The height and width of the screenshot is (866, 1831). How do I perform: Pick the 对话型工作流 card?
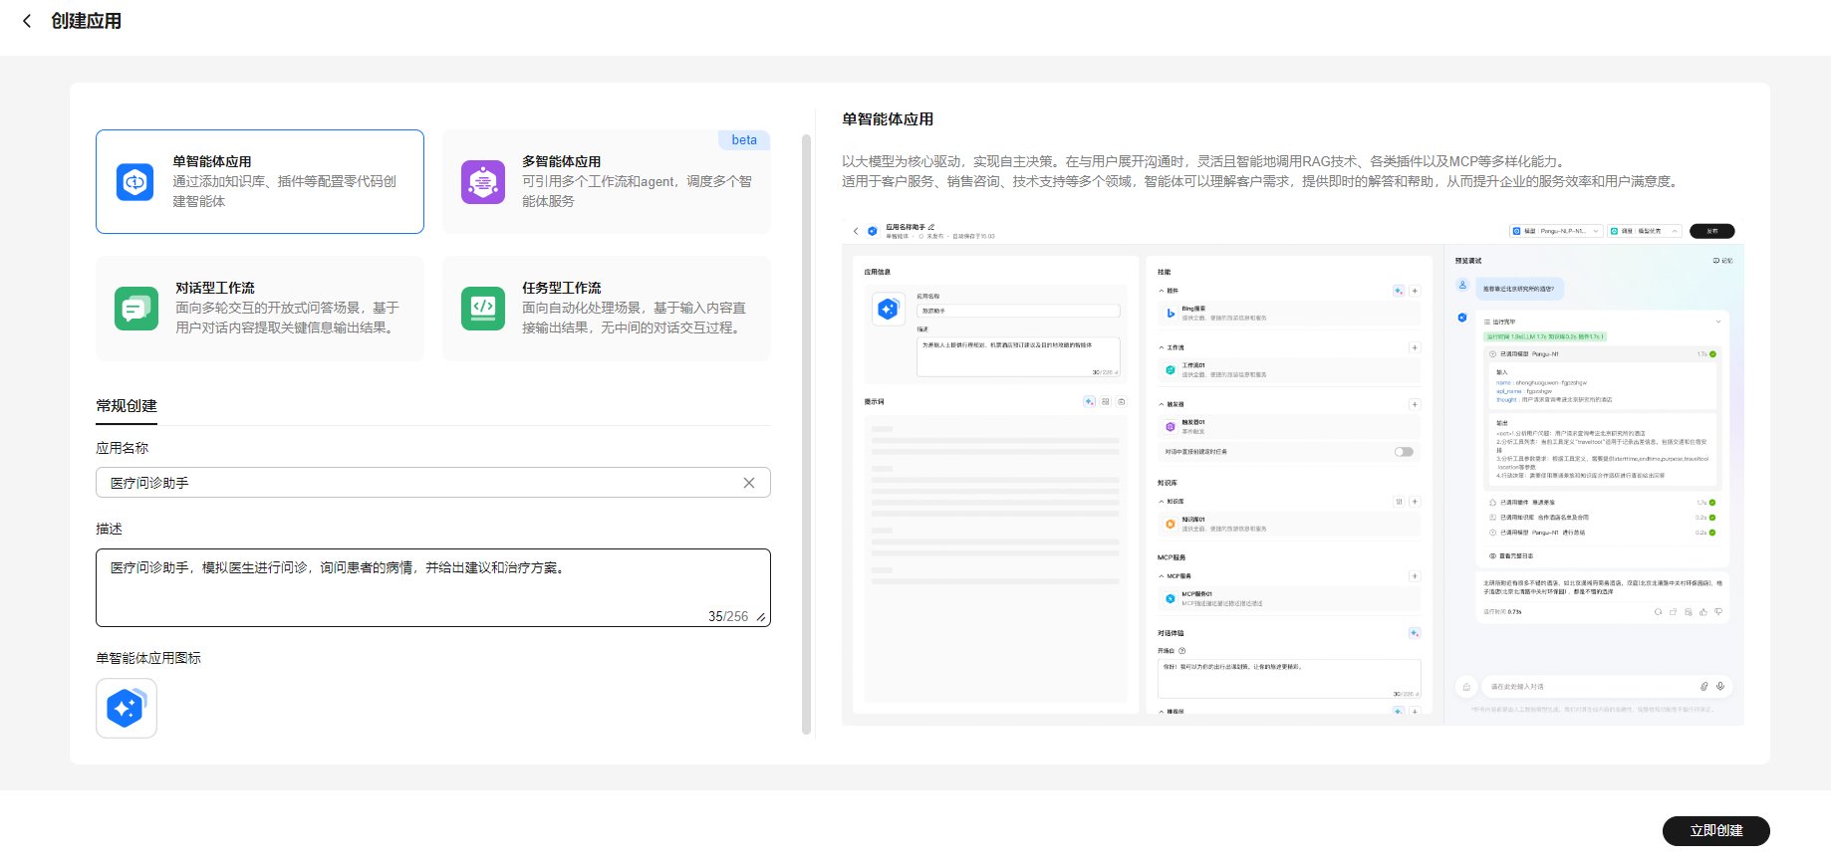coord(260,308)
